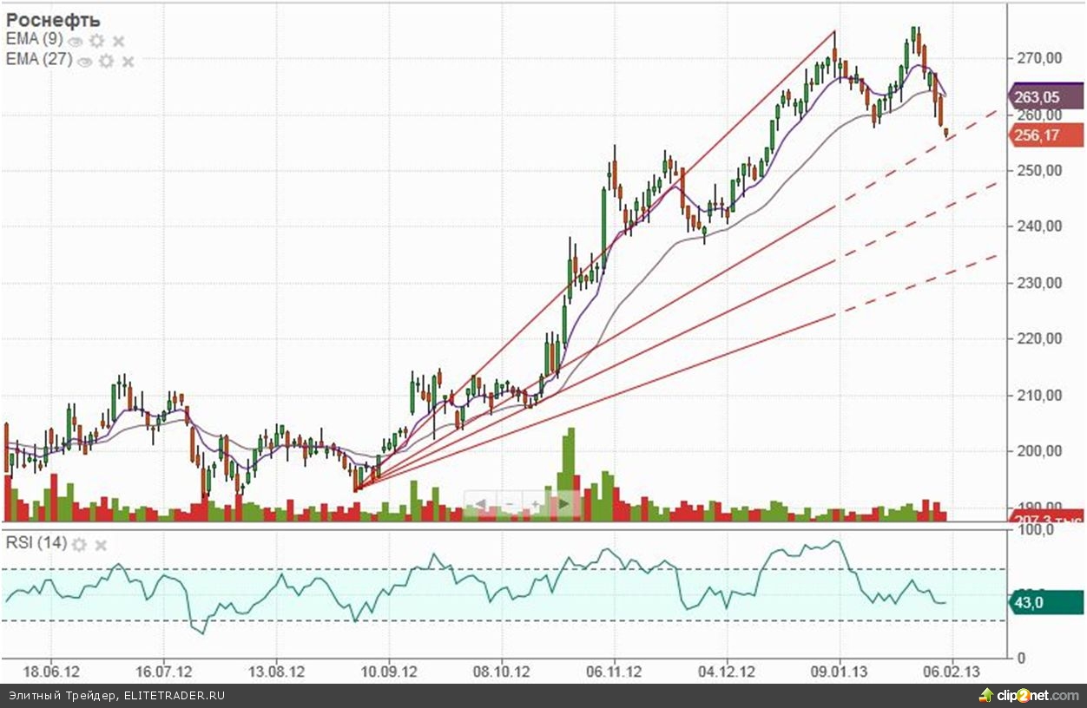1087x708 pixels.
Task: Click the RSI (14) indicator label
Action: 36,544
